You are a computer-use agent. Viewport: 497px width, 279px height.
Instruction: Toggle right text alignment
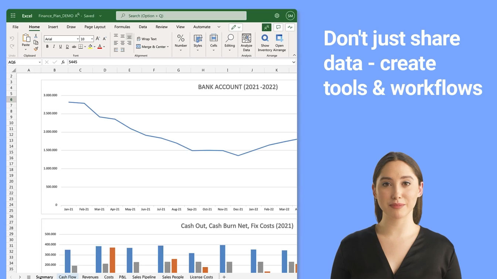pos(129,43)
